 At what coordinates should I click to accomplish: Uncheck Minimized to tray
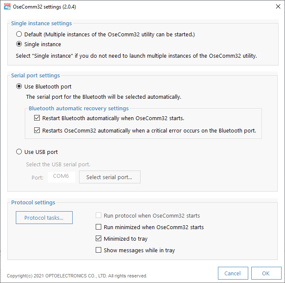coord(98,238)
